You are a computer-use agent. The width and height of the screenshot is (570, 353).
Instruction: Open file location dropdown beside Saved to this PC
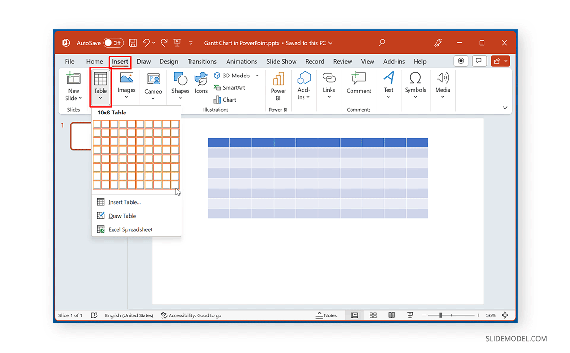click(x=331, y=43)
